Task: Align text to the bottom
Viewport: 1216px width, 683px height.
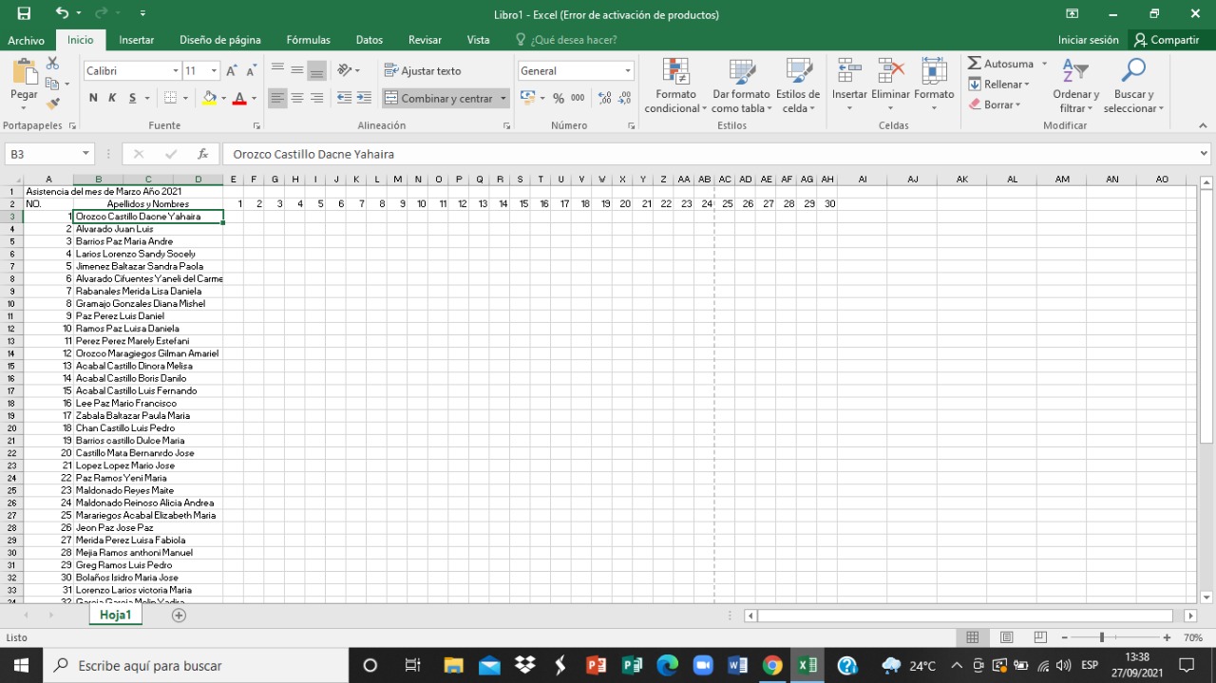Action: pos(316,70)
